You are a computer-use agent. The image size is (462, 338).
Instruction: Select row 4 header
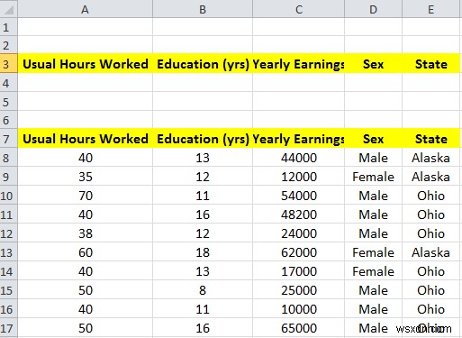(9, 83)
